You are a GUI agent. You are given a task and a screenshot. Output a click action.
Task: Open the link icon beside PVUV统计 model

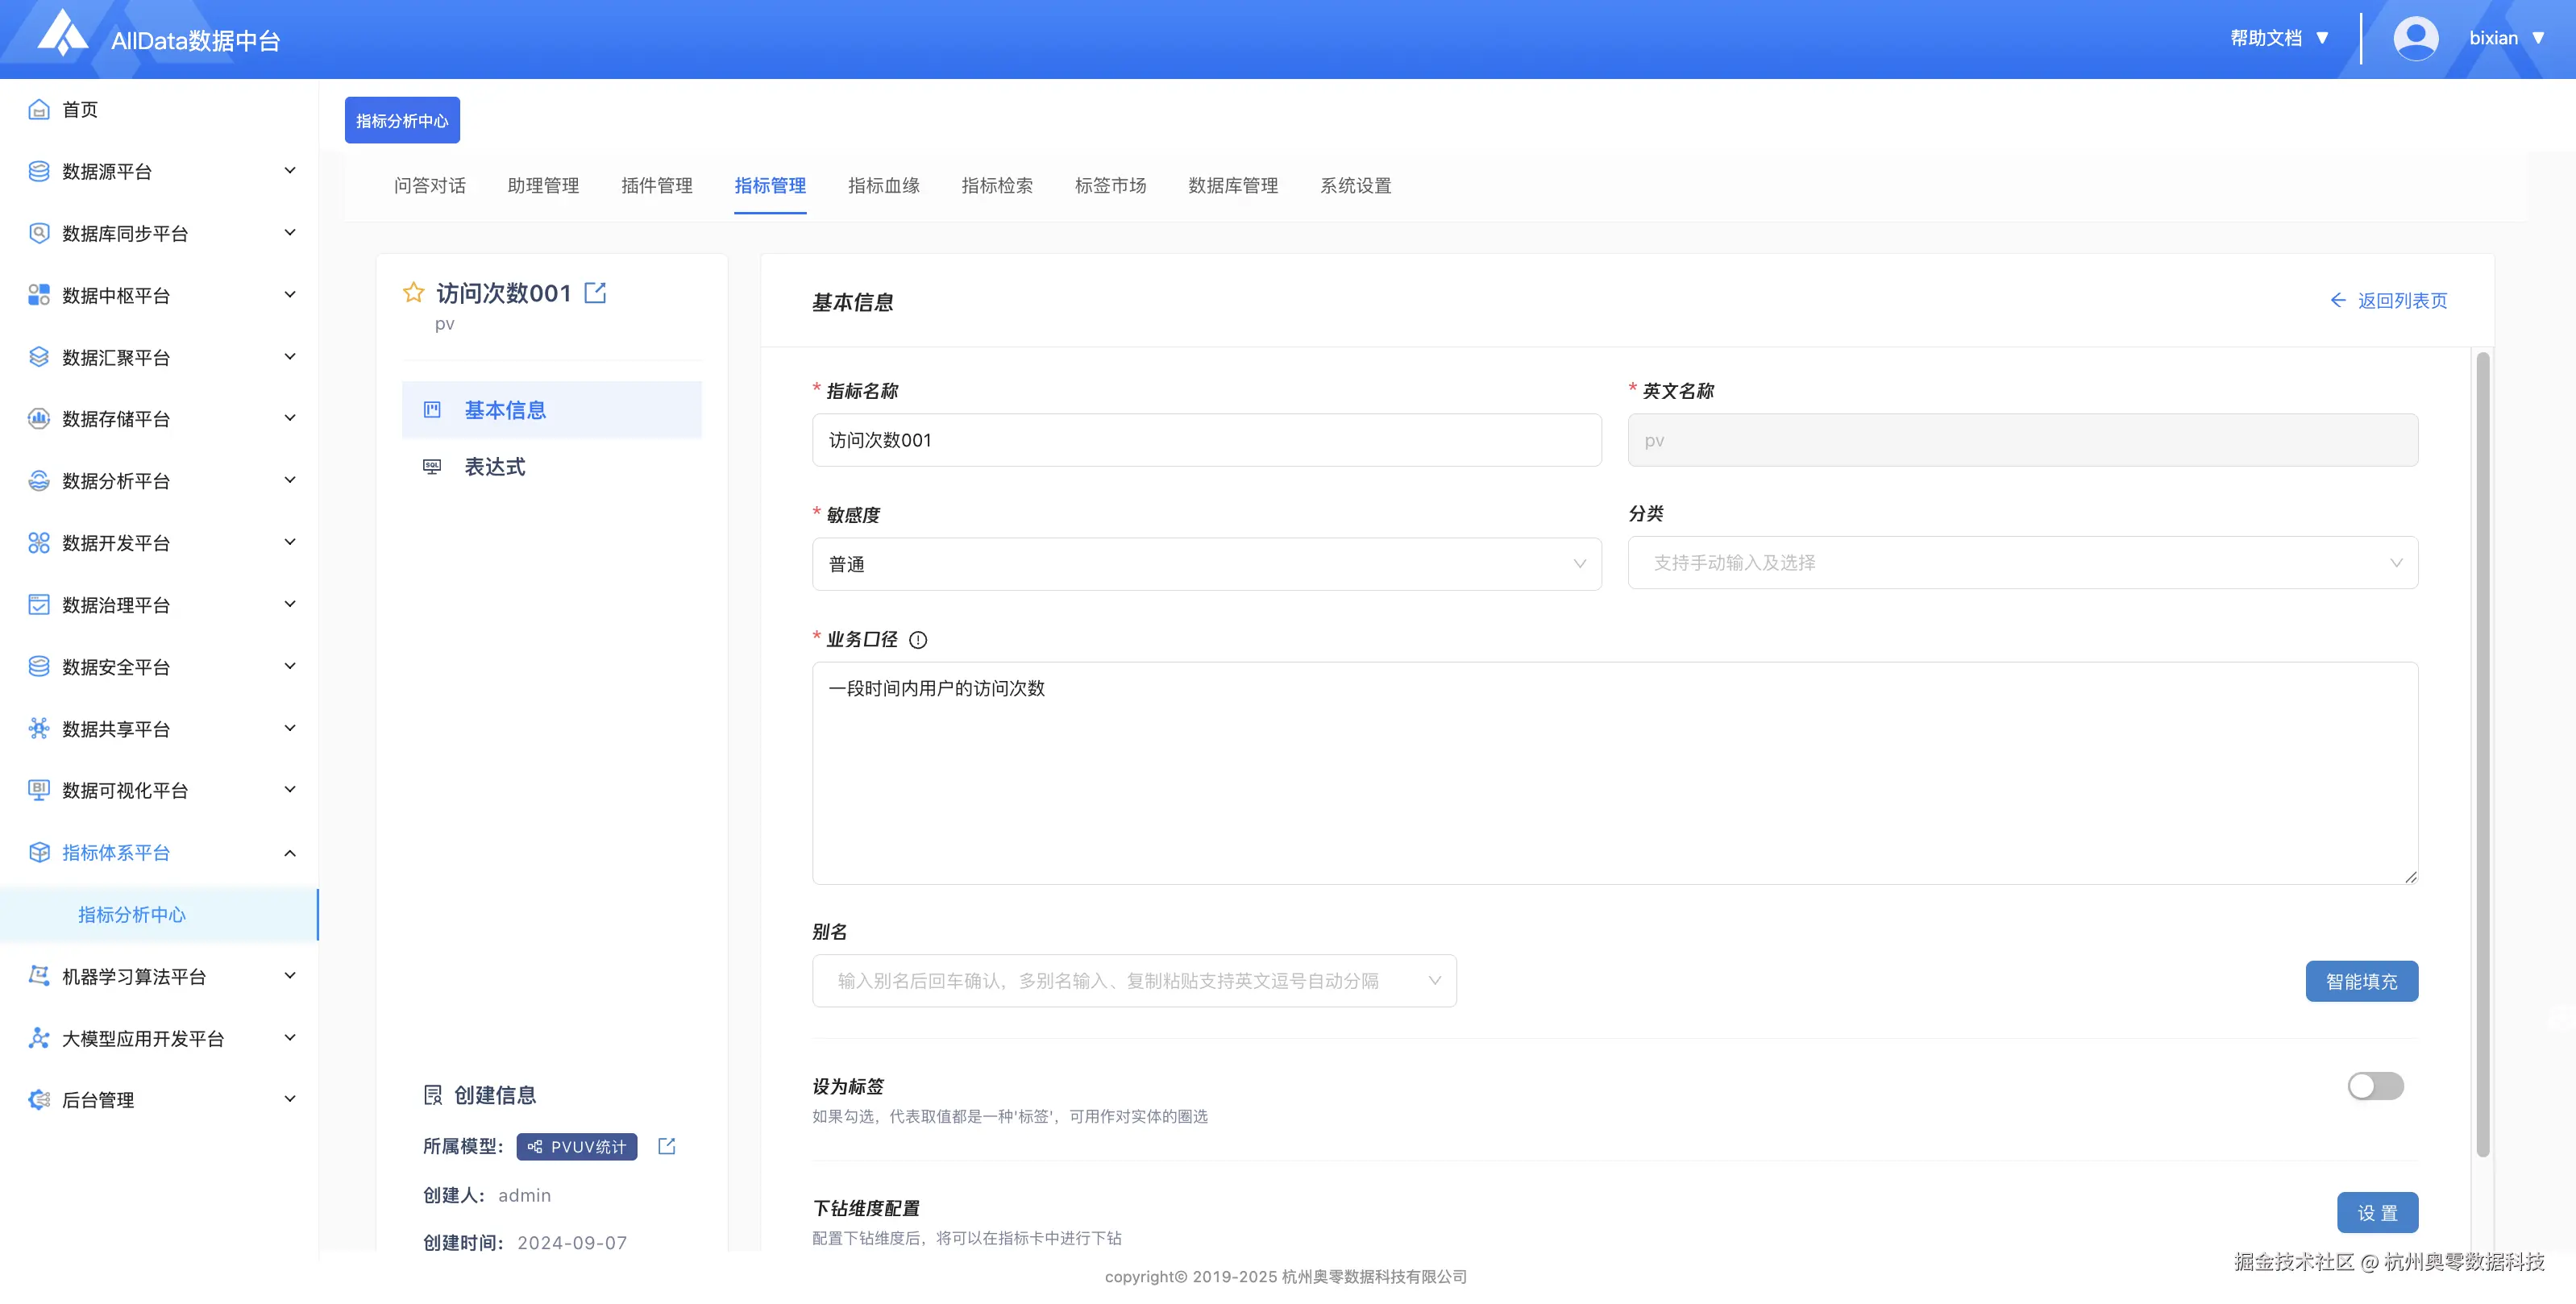click(667, 1146)
